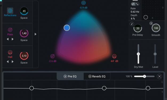
Task: Select the sine modulation waveform
Action: (x=137, y=4)
